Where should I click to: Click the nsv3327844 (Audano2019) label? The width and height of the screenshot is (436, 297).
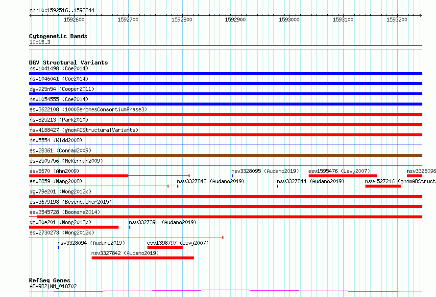[310, 181]
